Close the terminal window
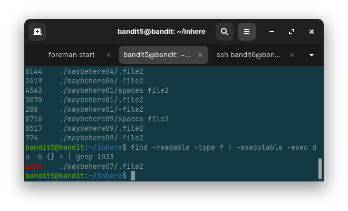Viewport: 348px width, 211px height. click(x=312, y=32)
